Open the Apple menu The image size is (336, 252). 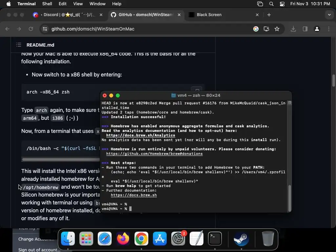point(9,4)
